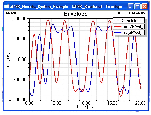Image resolution: width=151 pixels, height=115 pixels.
Task: Click the 1000.00 Y-axis tick value
Action: [x=19, y=18]
